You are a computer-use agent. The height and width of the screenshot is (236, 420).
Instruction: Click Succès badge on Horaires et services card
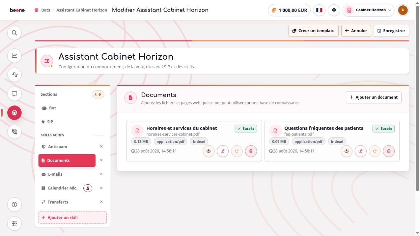pyautogui.click(x=246, y=129)
